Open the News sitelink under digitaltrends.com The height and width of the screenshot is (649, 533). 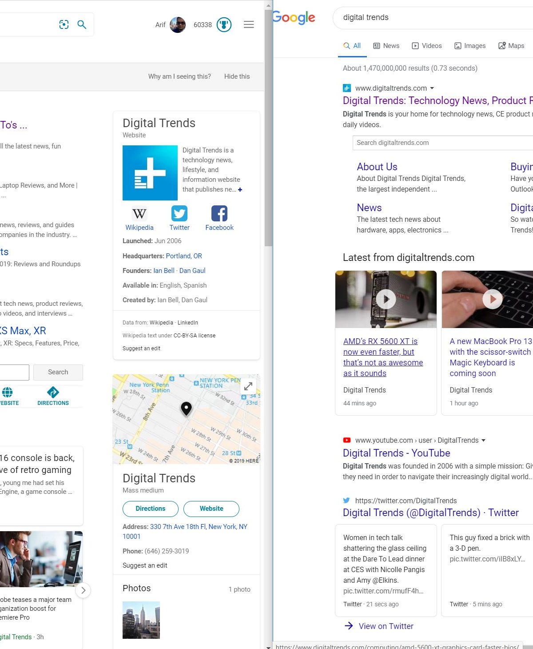click(369, 208)
